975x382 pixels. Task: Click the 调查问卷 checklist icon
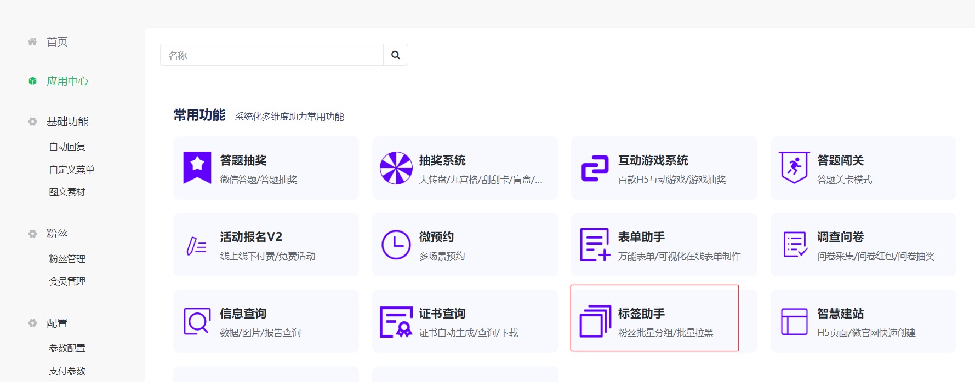(795, 245)
